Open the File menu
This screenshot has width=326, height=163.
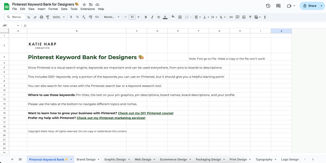pos(15,9)
